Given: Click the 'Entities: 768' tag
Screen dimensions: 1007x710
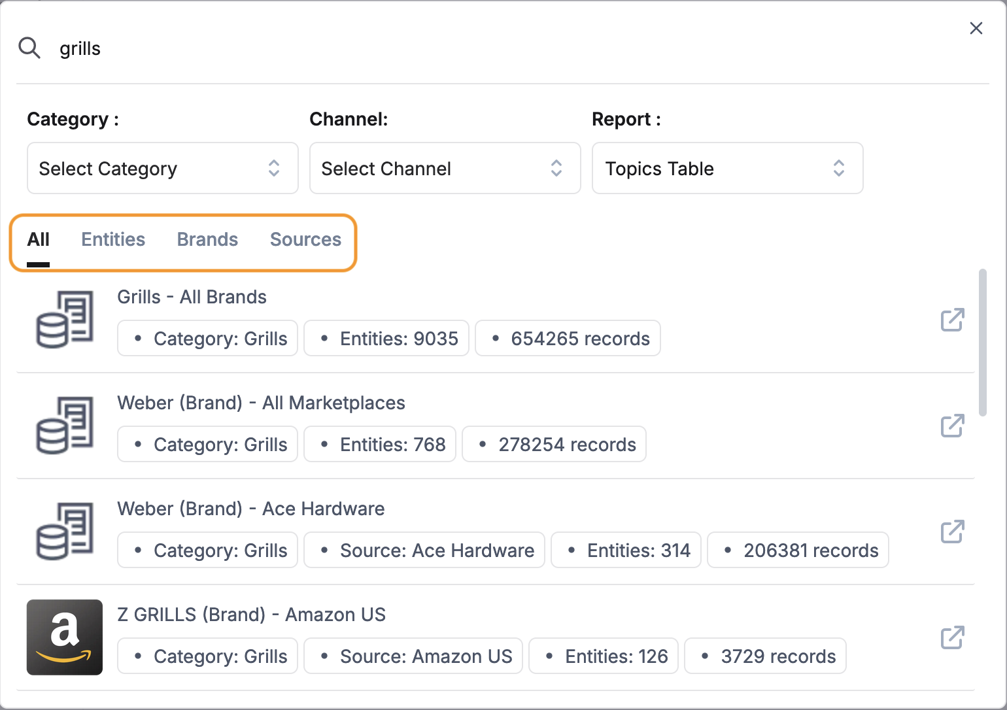Looking at the screenshot, I should 380,444.
